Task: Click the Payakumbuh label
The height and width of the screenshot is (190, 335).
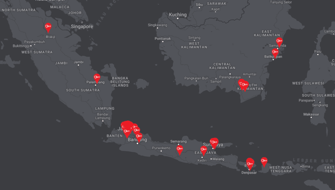Action: (35, 42)
